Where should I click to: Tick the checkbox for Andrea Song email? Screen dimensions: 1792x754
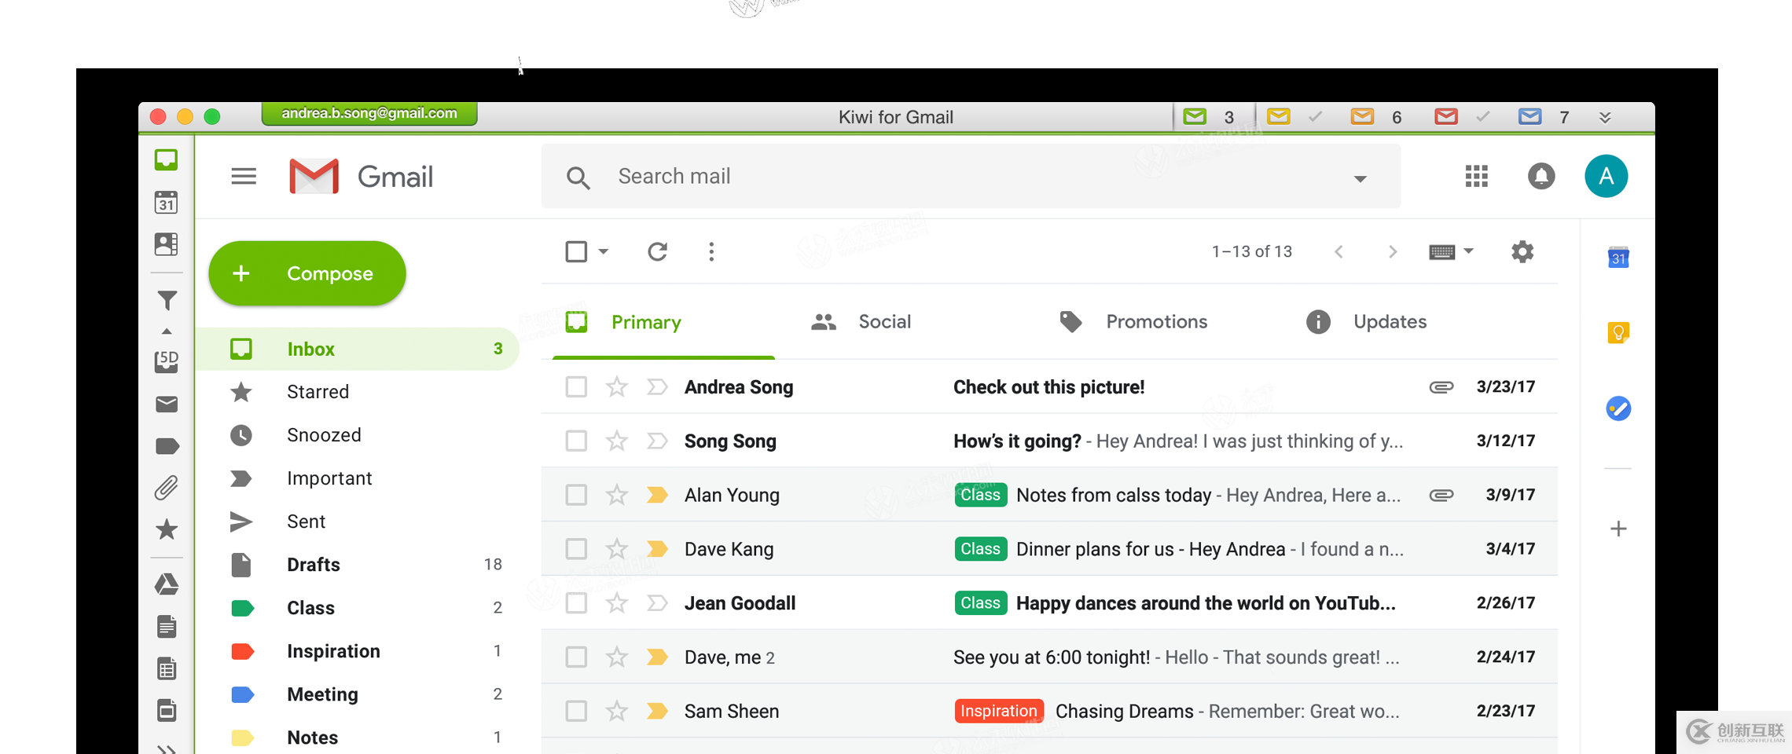(x=576, y=386)
